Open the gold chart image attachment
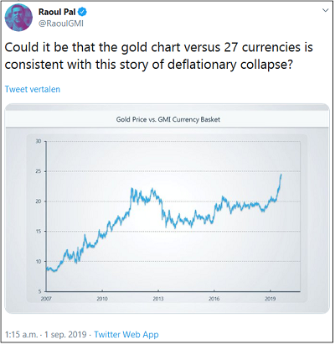This screenshot has width=335, height=345. point(167,208)
